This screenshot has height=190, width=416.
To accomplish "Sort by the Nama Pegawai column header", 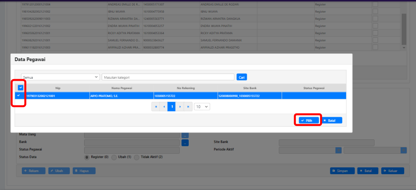I will pos(121,88).
